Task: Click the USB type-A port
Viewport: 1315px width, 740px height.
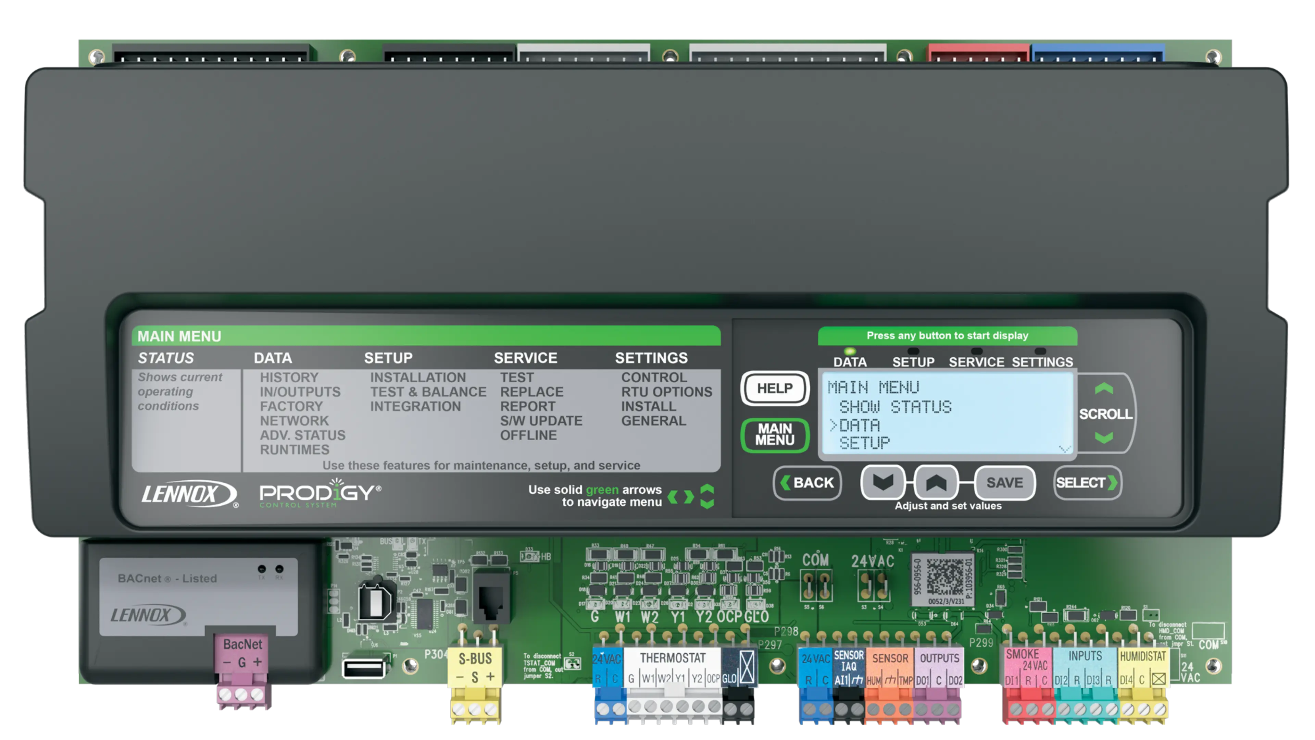Action: (363, 668)
